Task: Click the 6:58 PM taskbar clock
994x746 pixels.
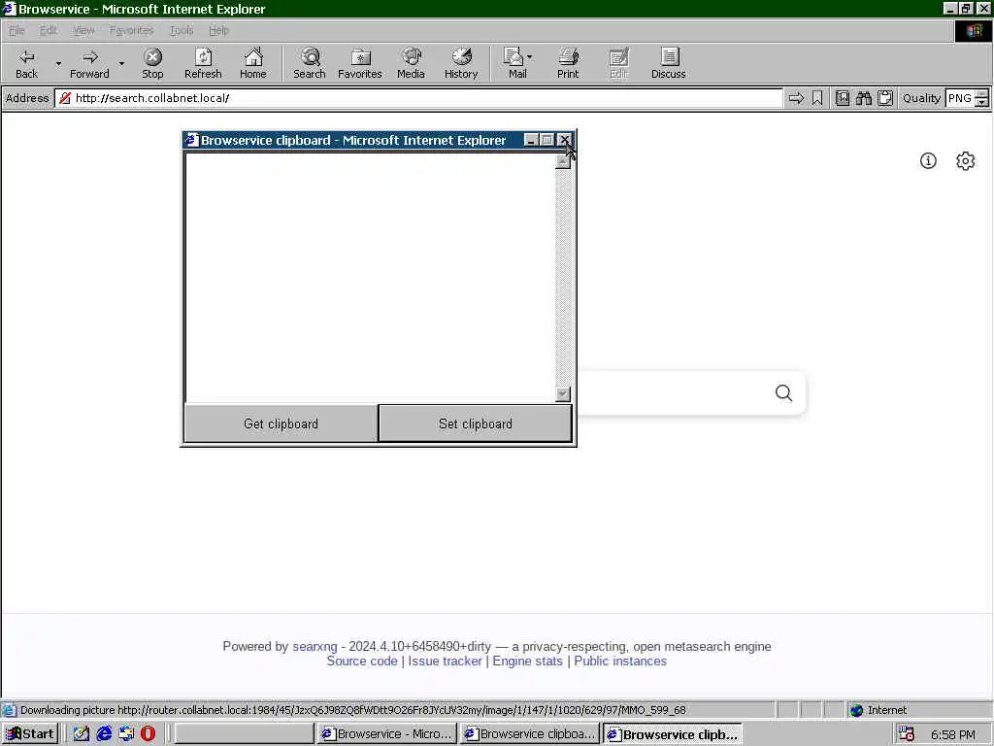Action: 953,734
